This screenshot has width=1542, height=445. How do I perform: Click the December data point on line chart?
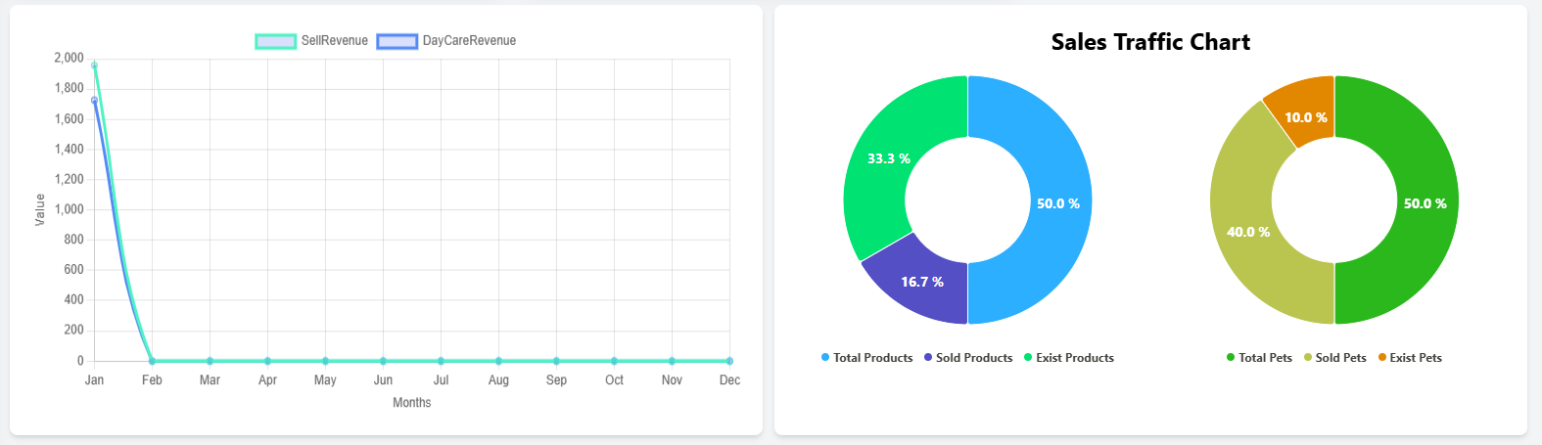[729, 361]
